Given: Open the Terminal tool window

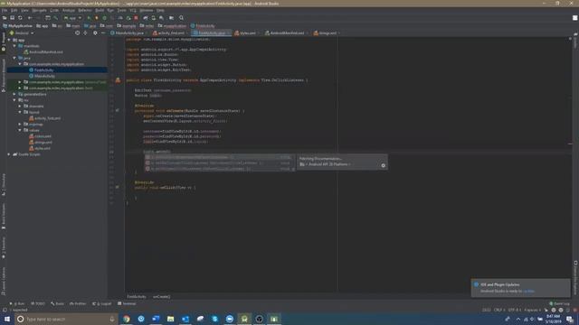Looking at the screenshot, I should [127, 303].
